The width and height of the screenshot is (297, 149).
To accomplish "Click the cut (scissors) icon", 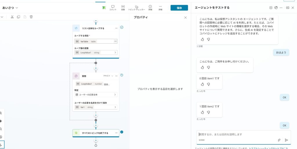I will point(12,17).
